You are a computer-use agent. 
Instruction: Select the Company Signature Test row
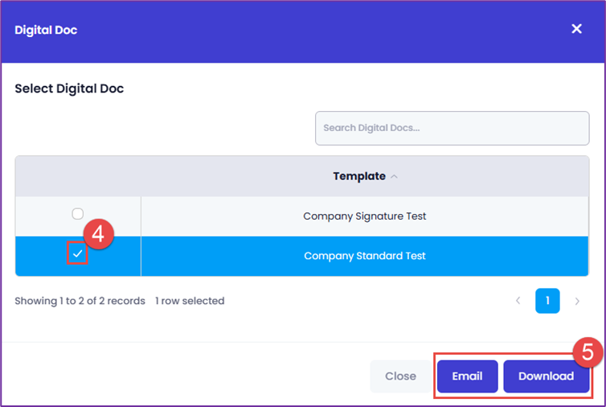click(364, 216)
